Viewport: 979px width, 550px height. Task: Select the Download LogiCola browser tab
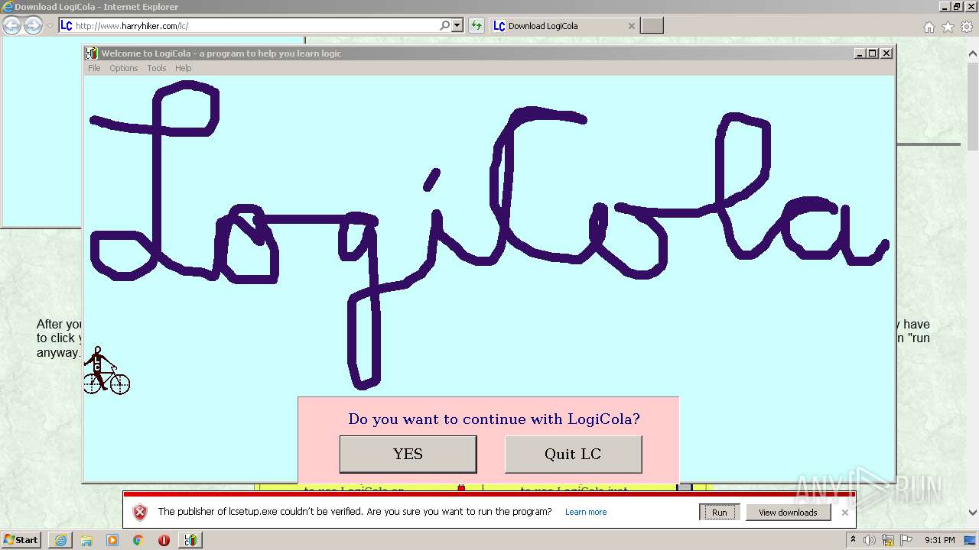click(x=564, y=26)
